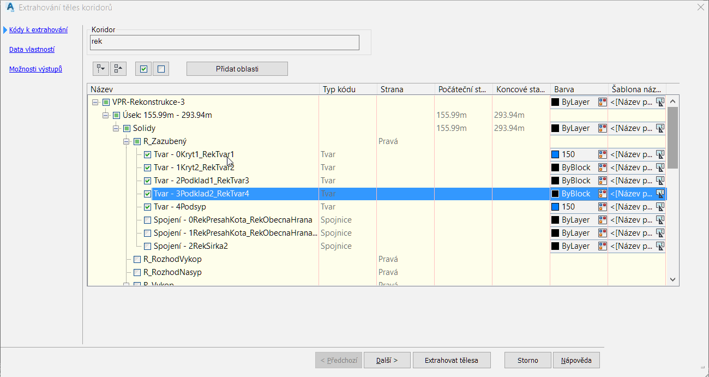
Task: Edit name template icon for VPR-Rekonstrukce-3 row
Action: [660, 102]
